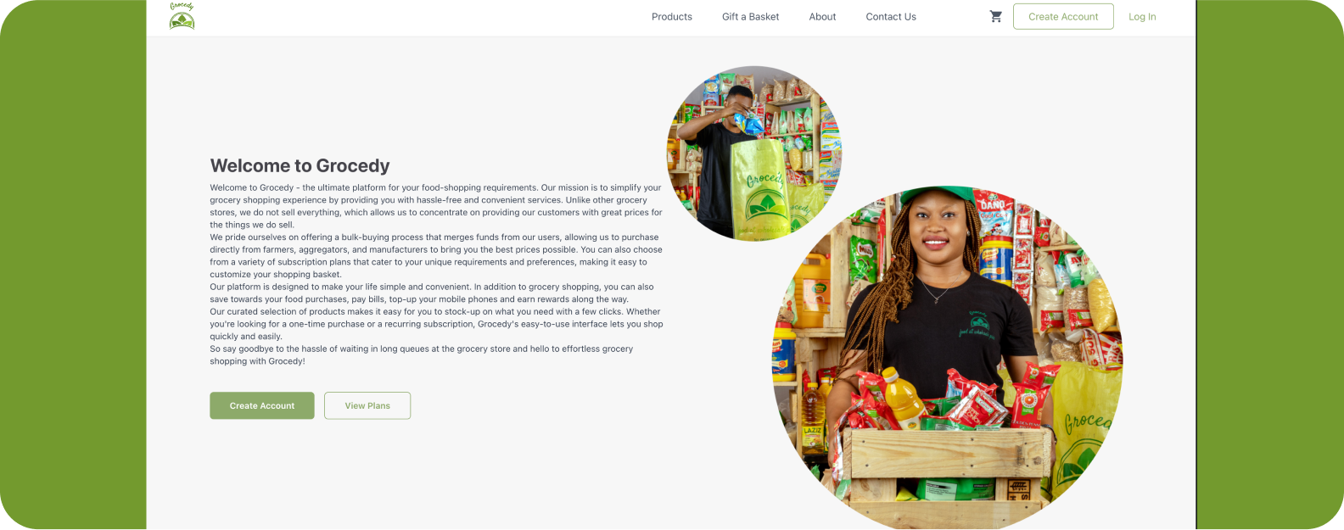Click the large circular photo of smiling woman
1344x530 pixels.
point(947,360)
